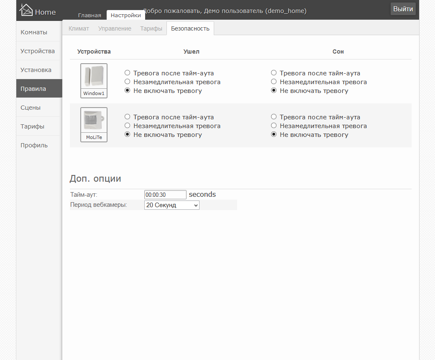Viewport: 435px width, 360px height.
Task: Select immediate alarm for Window1 in Сон column
Action: (x=274, y=82)
